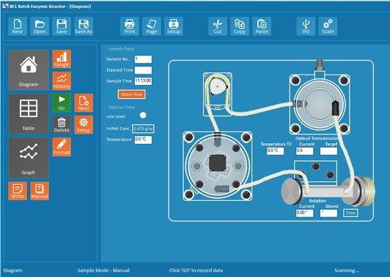Viewport: 390px width, 277px height.
Task: Click the Optical Transmission Target field
Action: 328,151
